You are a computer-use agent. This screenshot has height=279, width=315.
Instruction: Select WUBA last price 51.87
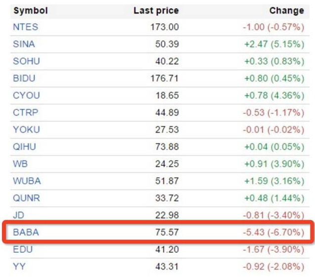click(167, 181)
